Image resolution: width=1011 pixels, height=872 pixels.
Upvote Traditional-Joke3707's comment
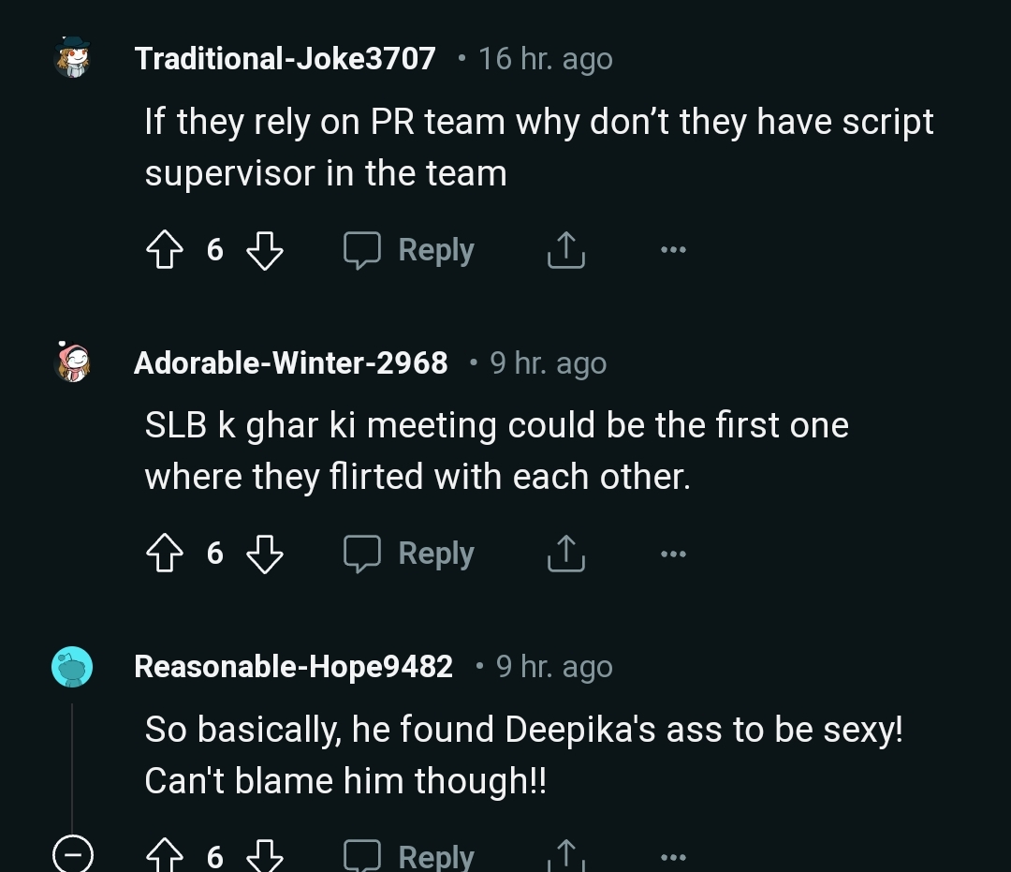coord(165,250)
